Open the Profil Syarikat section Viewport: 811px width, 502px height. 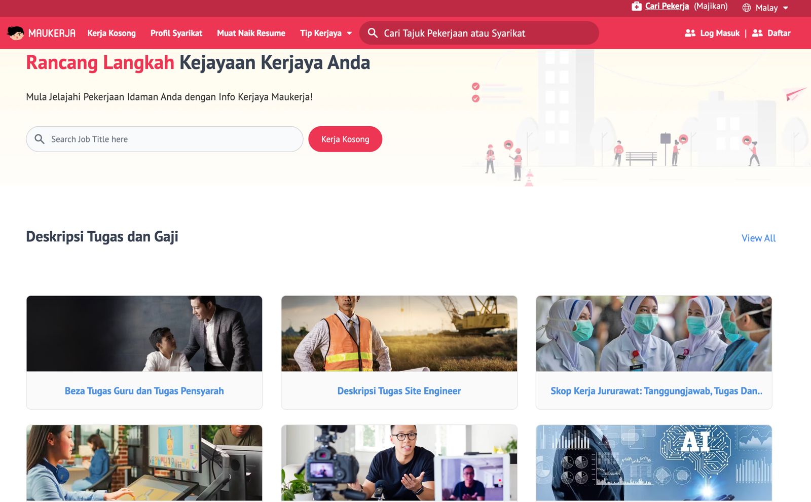tap(175, 33)
